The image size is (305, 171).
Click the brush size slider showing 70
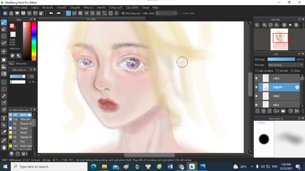coord(18,76)
